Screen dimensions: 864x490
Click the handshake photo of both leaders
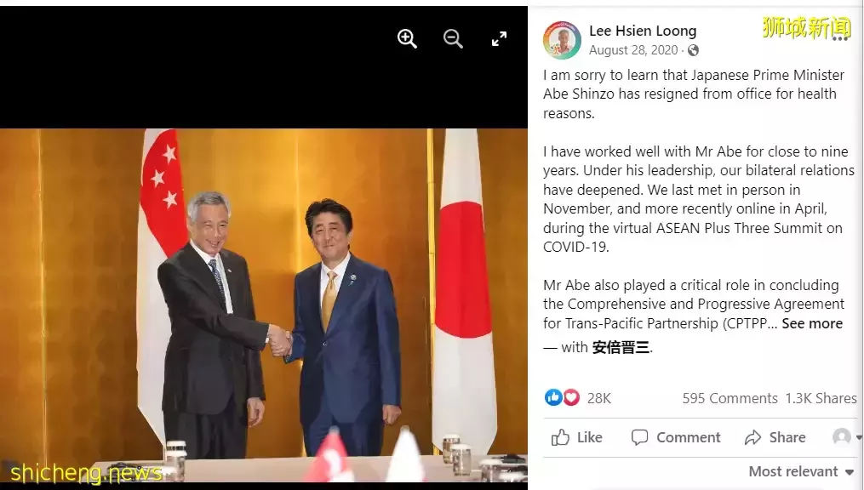click(264, 305)
